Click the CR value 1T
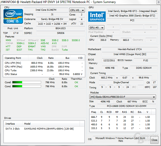The height and width of the screenshot is (146, 161). (x=154, y=82)
